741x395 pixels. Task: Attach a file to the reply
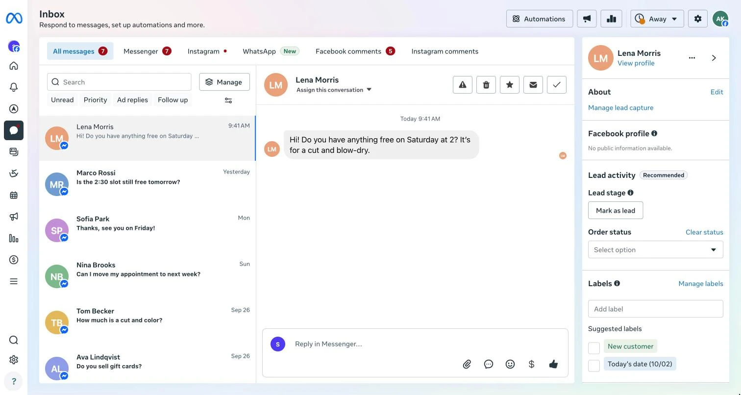click(467, 364)
